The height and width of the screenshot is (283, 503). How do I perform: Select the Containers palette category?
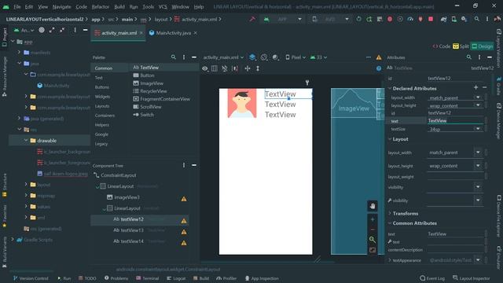click(x=105, y=116)
